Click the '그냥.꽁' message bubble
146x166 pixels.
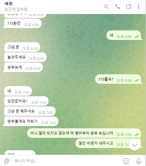point(22,47)
